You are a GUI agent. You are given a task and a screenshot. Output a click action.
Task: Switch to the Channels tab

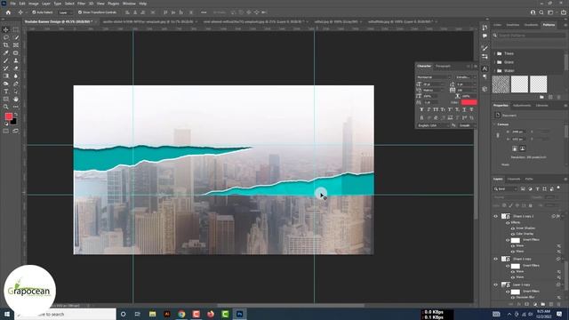(514, 179)
